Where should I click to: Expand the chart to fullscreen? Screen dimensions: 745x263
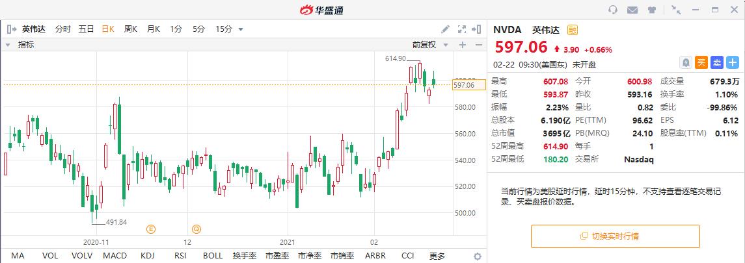pyautogui.click(x=462, y=29)
